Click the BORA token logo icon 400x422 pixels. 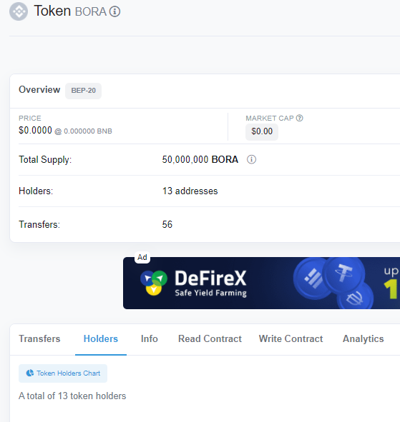coord(19,11)
